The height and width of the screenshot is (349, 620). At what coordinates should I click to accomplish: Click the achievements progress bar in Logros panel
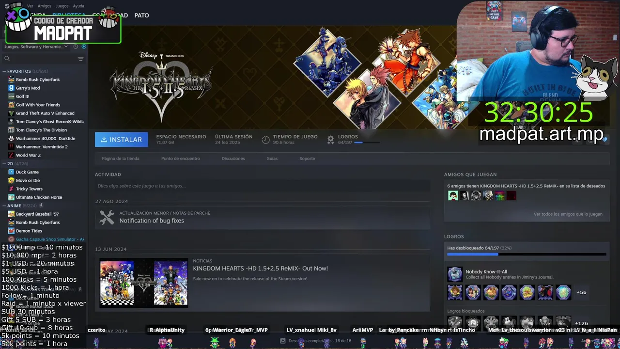click(527, 254)
